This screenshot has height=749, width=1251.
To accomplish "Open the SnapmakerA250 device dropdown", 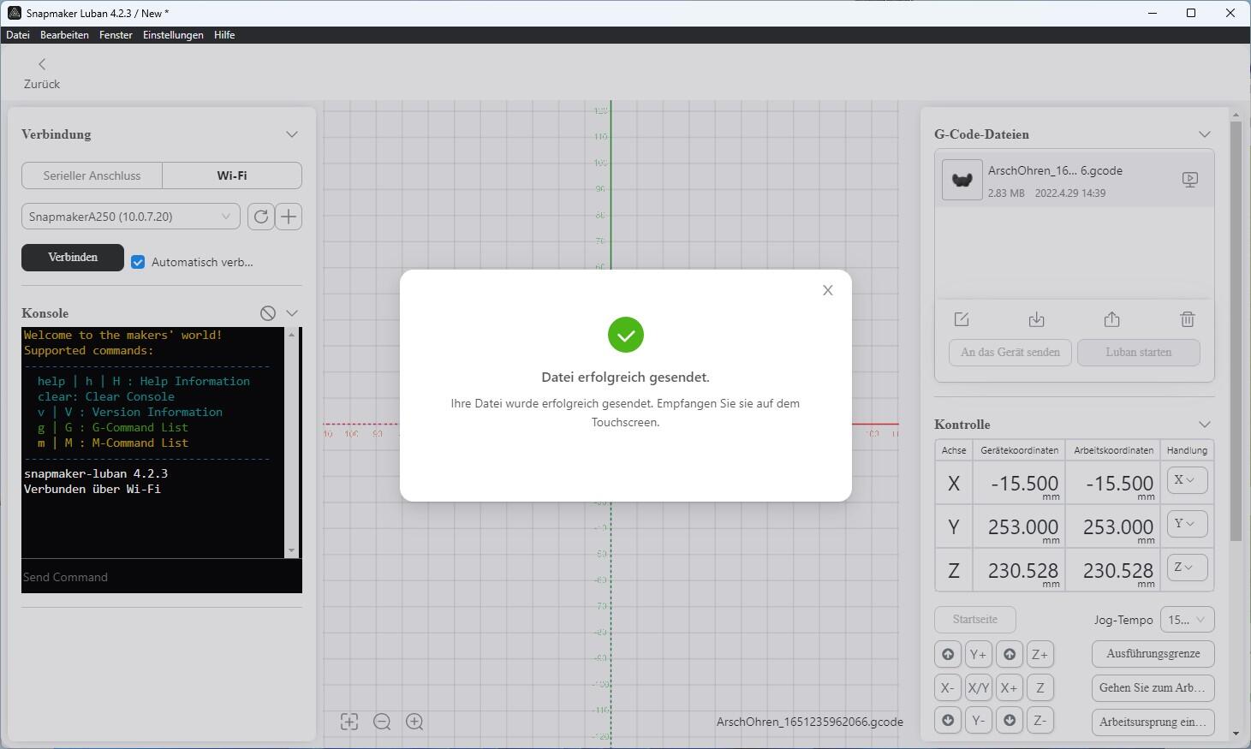I will coord(131,217).
